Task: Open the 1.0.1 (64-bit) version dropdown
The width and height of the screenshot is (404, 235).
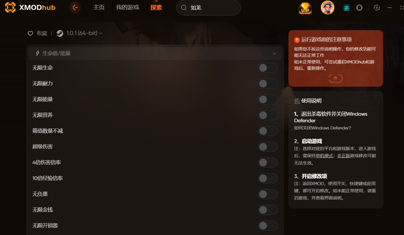Action: pos(84,33)
